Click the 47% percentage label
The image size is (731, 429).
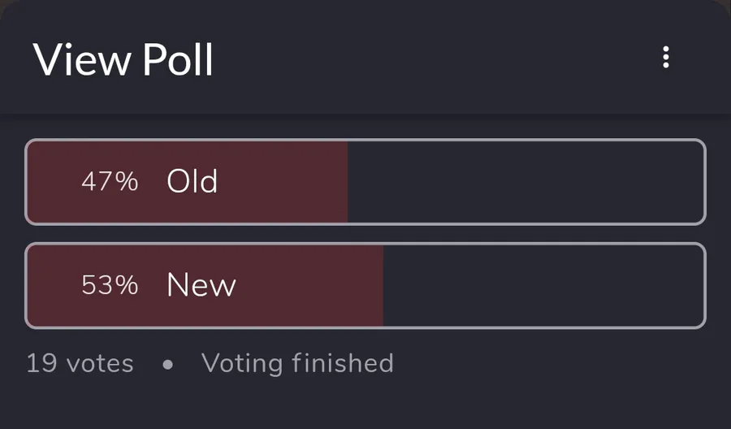tap(110, 181)
